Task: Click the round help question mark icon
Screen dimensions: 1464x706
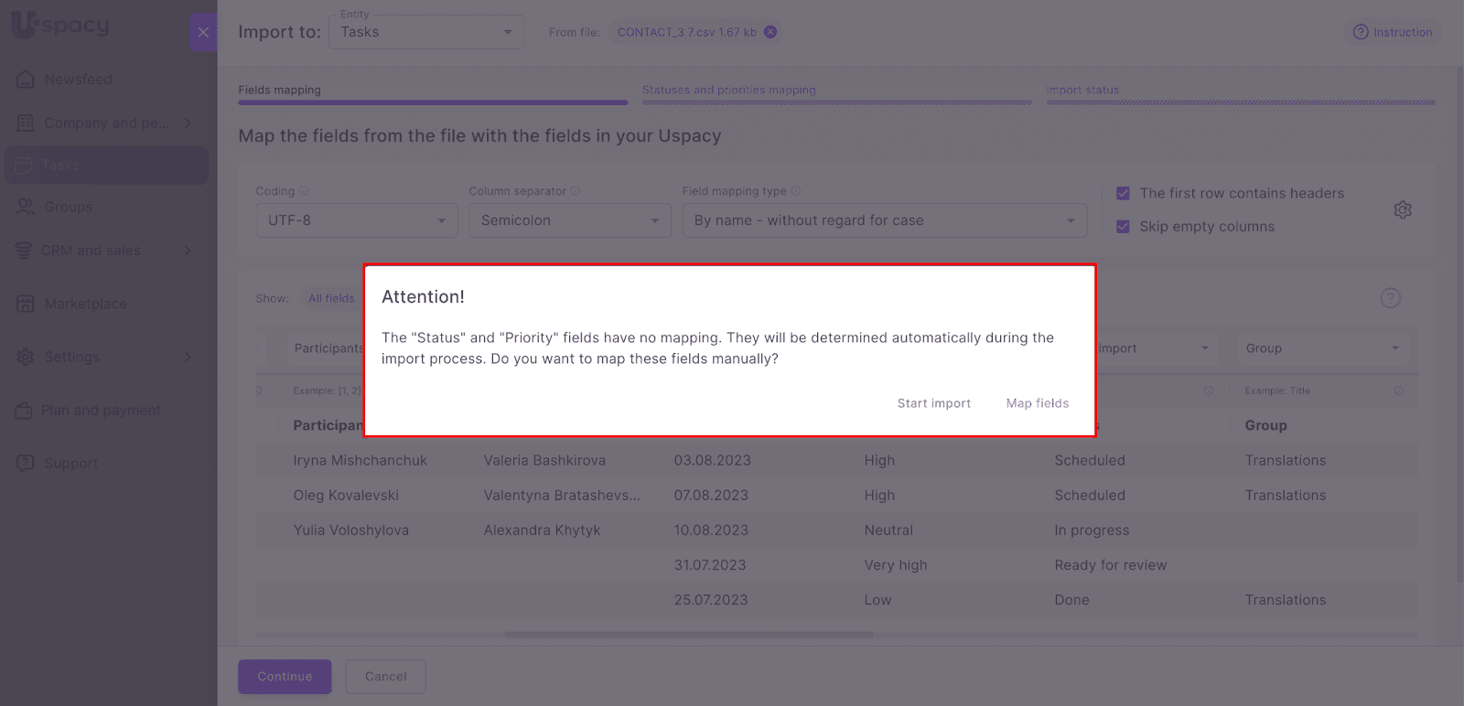Action: click(x=1390, y=298)
